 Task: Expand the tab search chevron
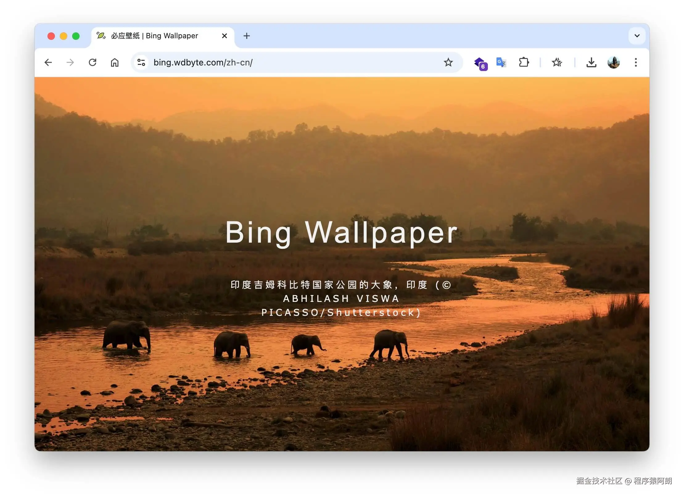(x=637, y=36)
